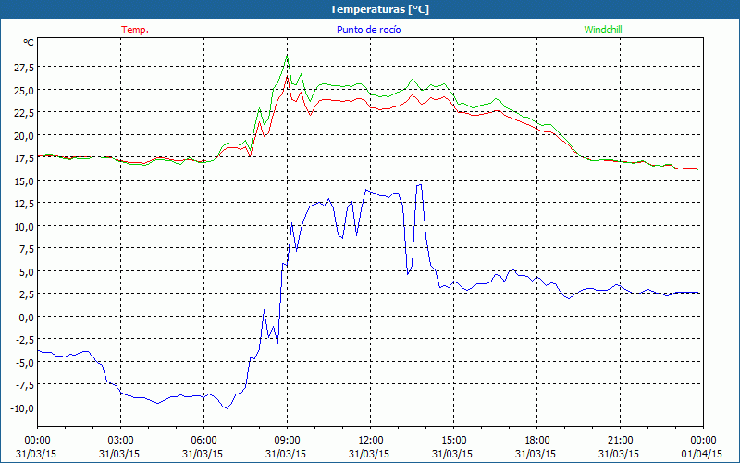Click the '5,0' y-axis value
The width and height of the screenshot is (740, 463).
[x=27, y=271]
